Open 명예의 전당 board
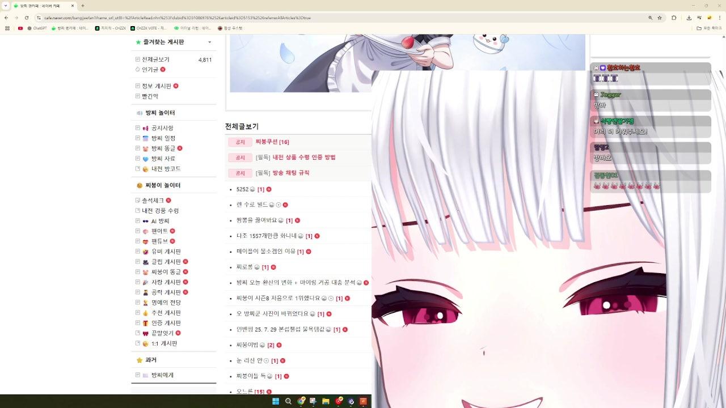The width and height of the screenshot is (726, 408). point(166,303)
